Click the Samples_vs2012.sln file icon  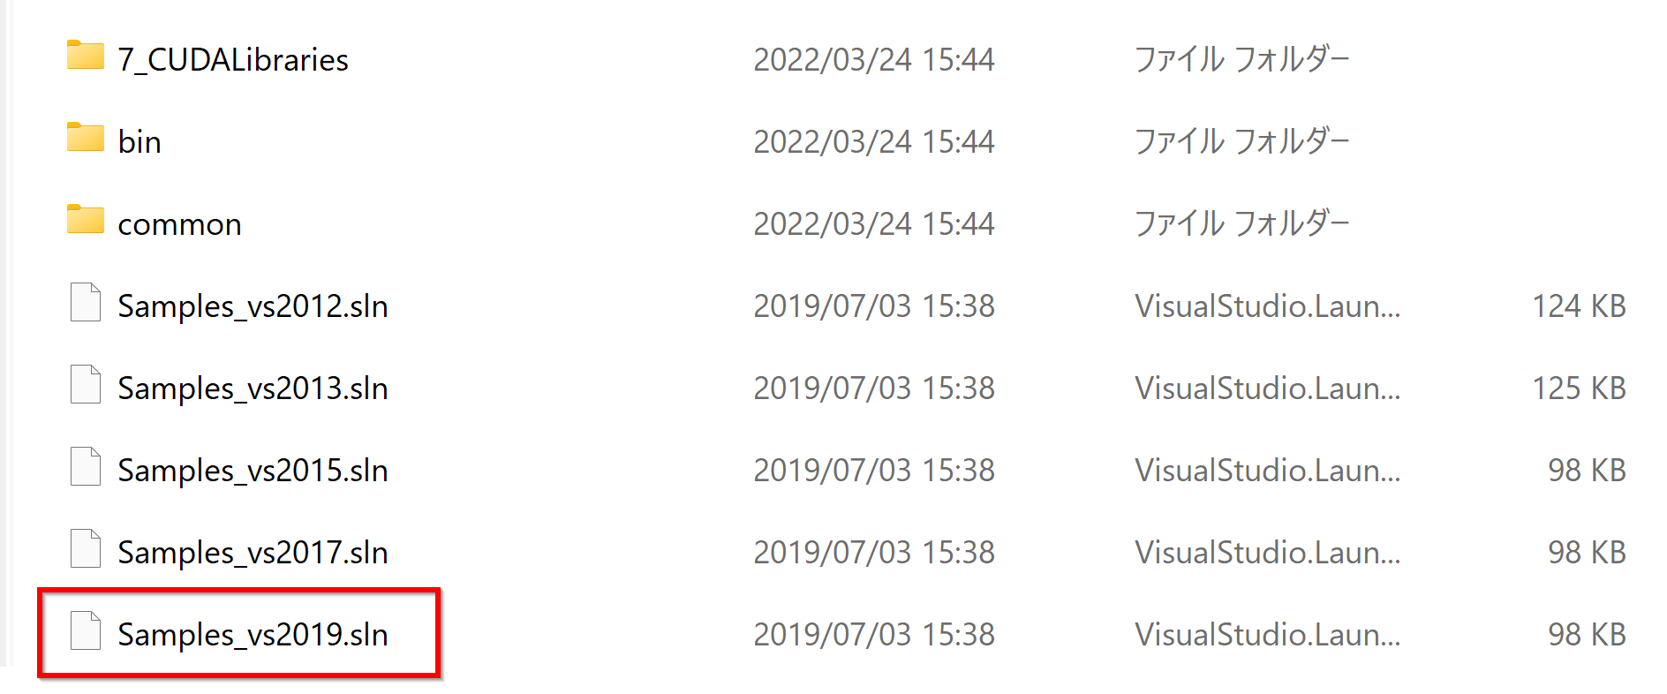(x=86, y=302)
